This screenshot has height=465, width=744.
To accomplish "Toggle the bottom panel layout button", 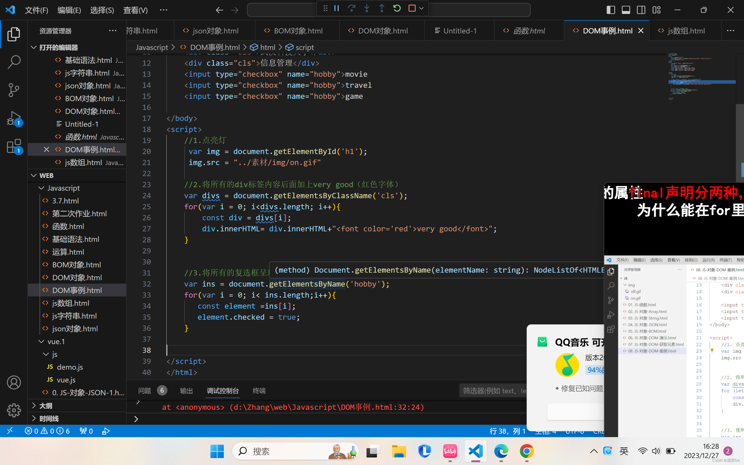I will tap(626, 10).
